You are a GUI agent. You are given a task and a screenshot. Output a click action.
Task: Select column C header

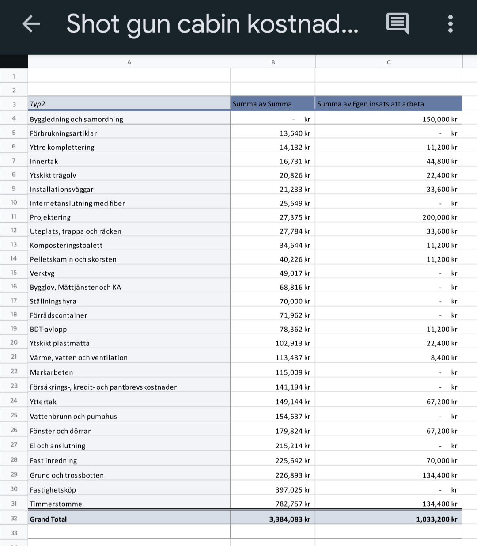tap(389, 62)
